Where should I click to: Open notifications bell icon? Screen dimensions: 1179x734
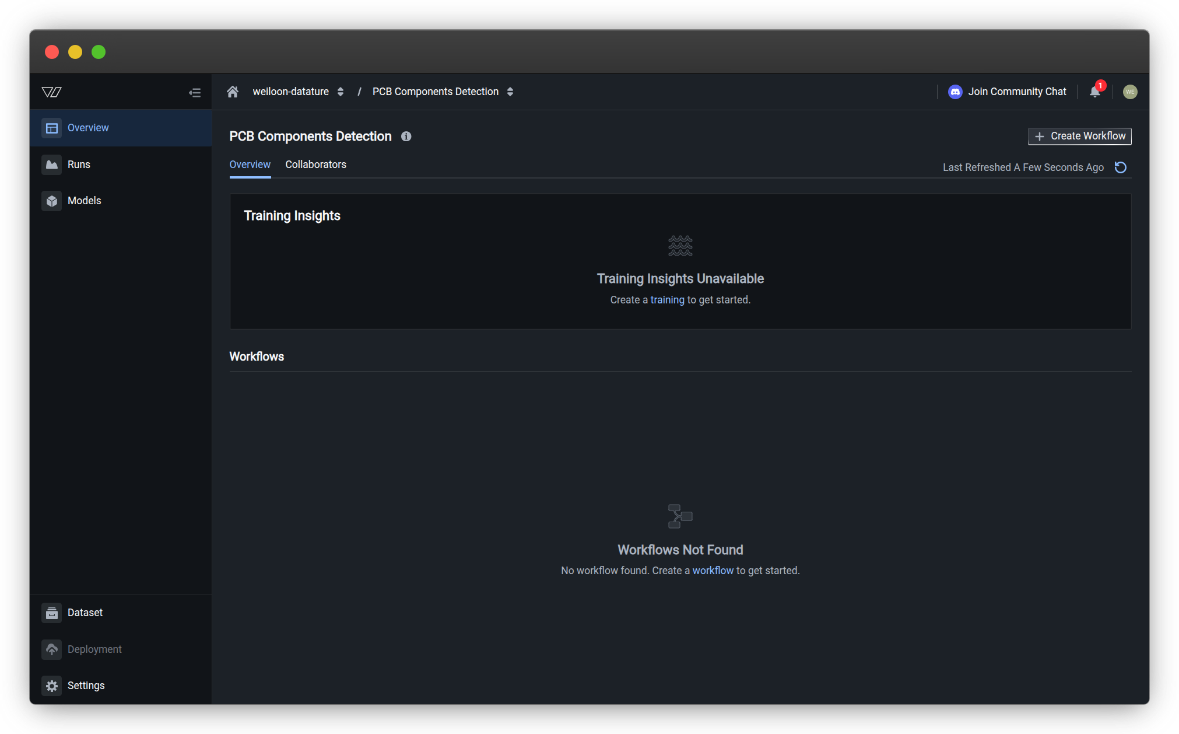click(1094, 92)
